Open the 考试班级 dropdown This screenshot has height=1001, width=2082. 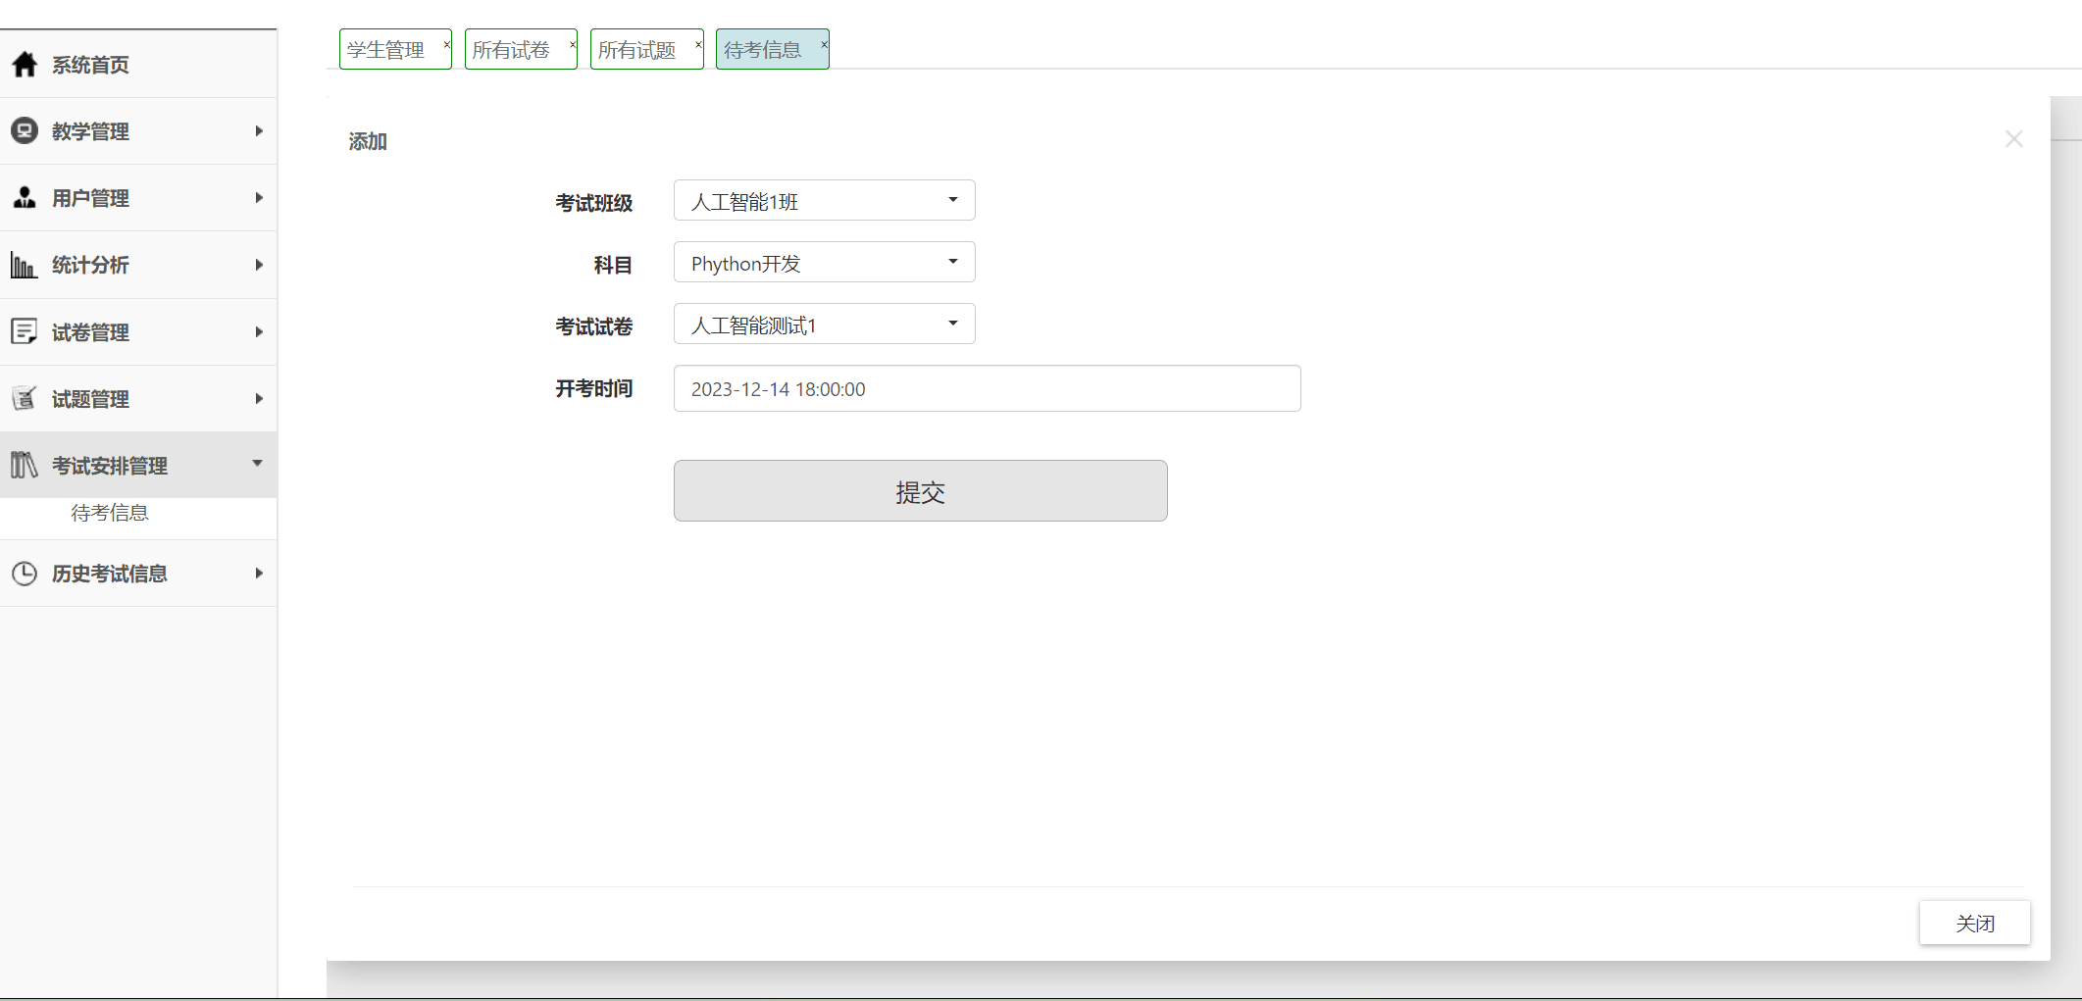tap(824, 200)
